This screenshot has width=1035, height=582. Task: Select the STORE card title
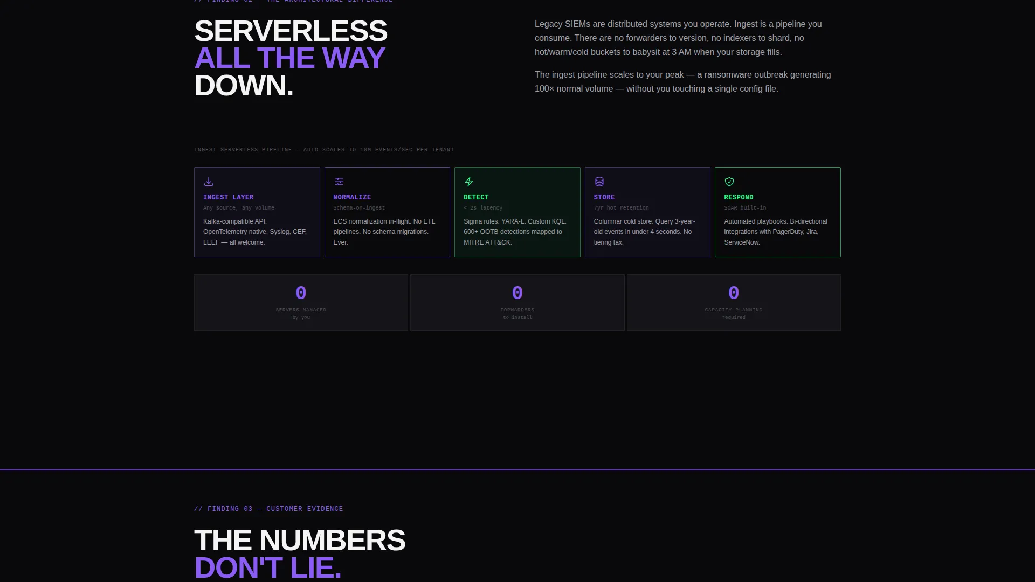(604, 197)
